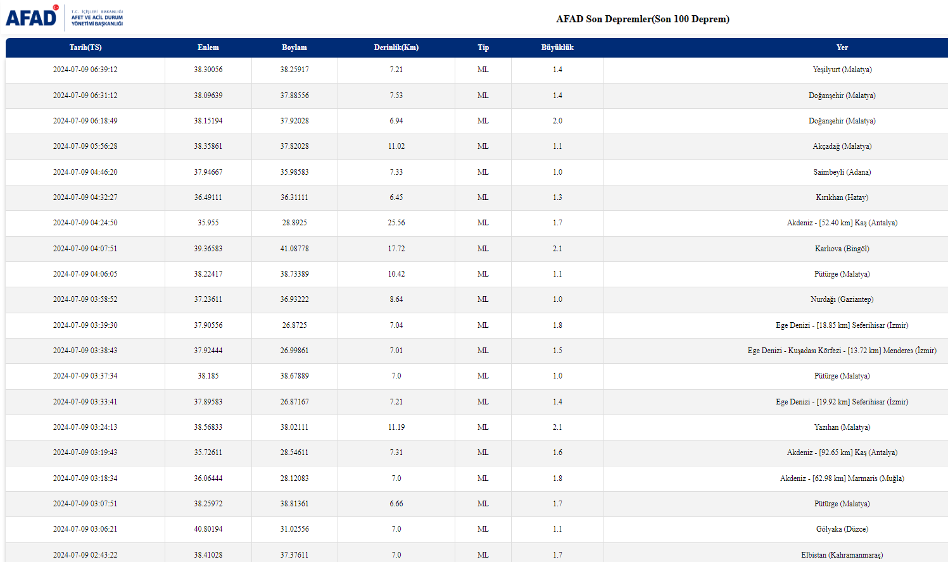Image resolution: width=948 pixels, height=562 pixels.
Task: Select longitude 37.82028
Action: pyautogui.click(x=294, y=146)
